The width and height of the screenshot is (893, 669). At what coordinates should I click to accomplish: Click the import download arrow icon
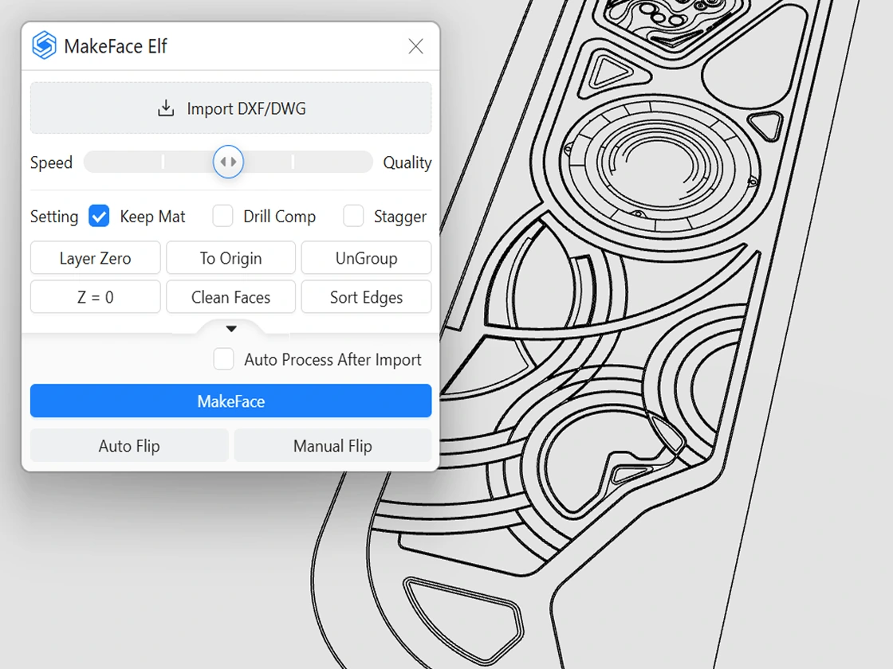point(166,108)
